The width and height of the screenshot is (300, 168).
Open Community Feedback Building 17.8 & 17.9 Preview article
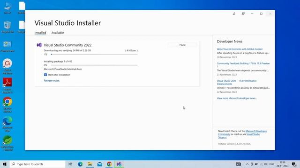click(243, 65)
